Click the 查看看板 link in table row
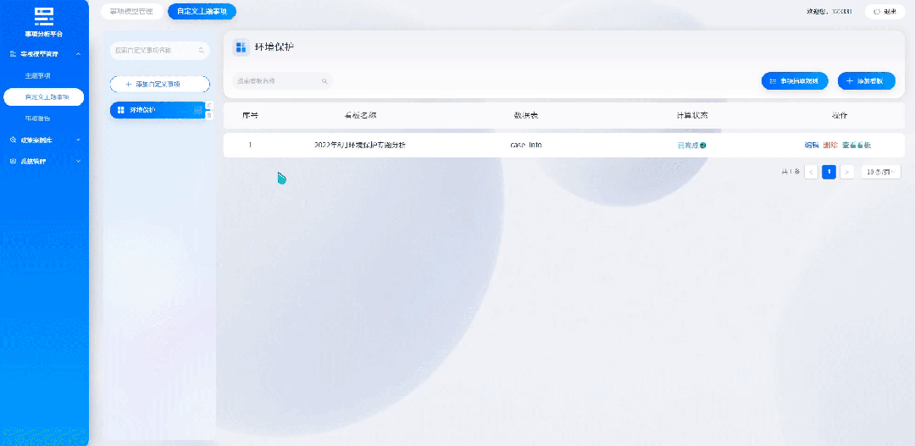 pos(856,146)
